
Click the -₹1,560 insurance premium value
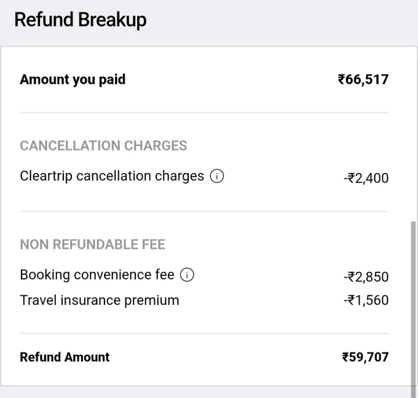click(366, 300)
